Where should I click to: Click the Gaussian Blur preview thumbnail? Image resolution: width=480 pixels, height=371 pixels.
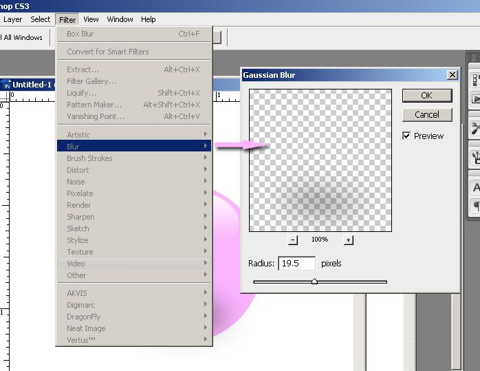(x=320, y=160)
